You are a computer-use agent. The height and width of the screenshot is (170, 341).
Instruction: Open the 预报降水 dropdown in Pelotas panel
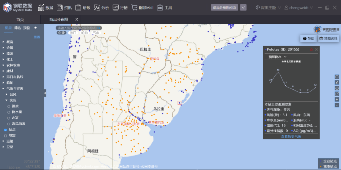coord(277,57)
